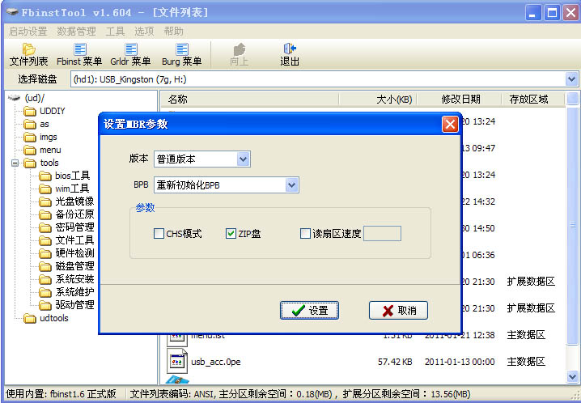Close the 设置MBR参数 dialog
The height and width of the screenshot is (403, 581).
point(450,124)
